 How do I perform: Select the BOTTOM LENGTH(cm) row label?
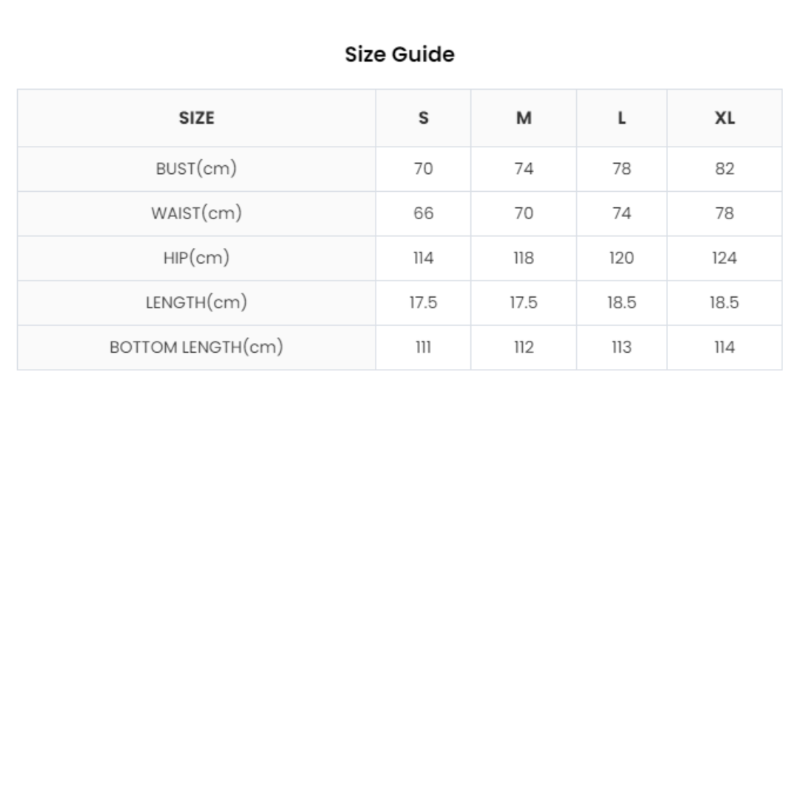[196, 347]
